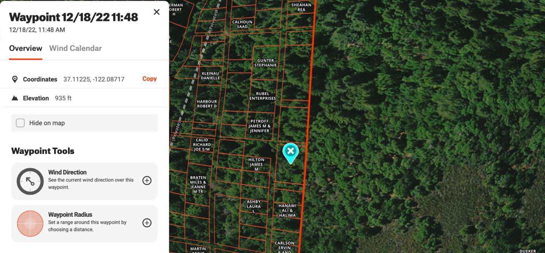
Task: Click the teal waypoint marker on map
Action: click(290, 153)
